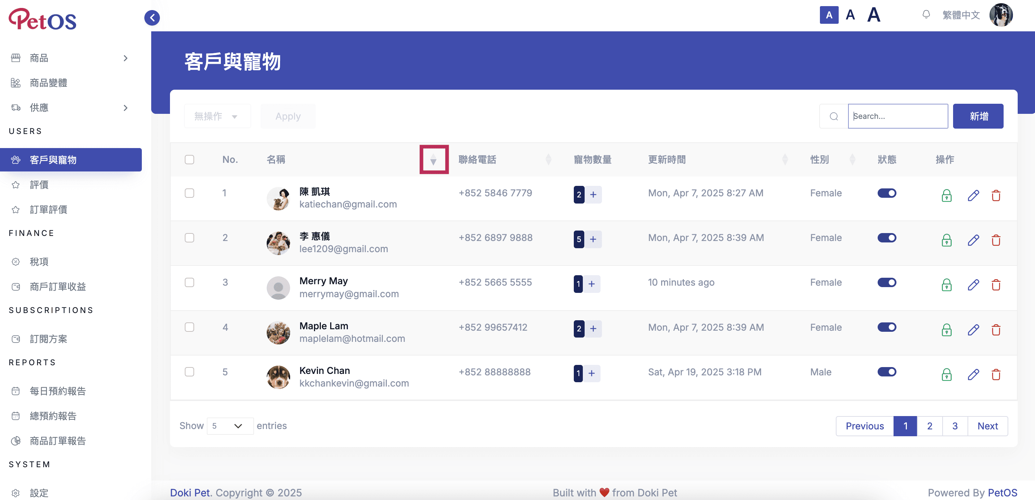Collapse sidebar with the round arrow button
The image size is (1035, 500).
(x=152, y=18)
